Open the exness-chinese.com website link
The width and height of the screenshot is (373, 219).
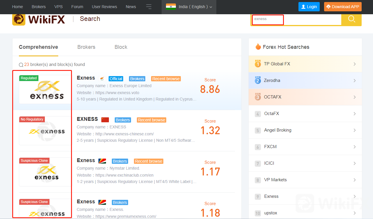click(x=124, y=134)
